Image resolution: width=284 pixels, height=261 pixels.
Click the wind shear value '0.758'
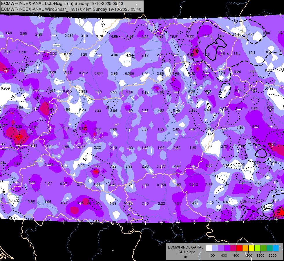pos(161,185)
